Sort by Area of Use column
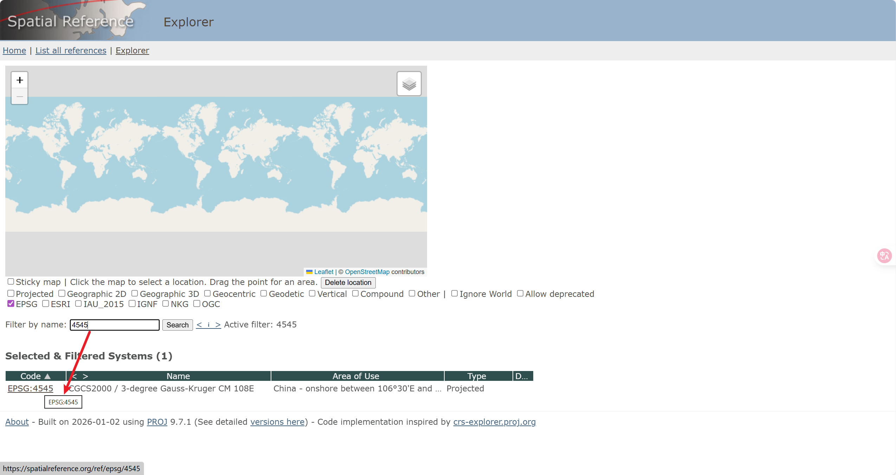This screenshot has height=475, width=896. [x=356, y=376]
